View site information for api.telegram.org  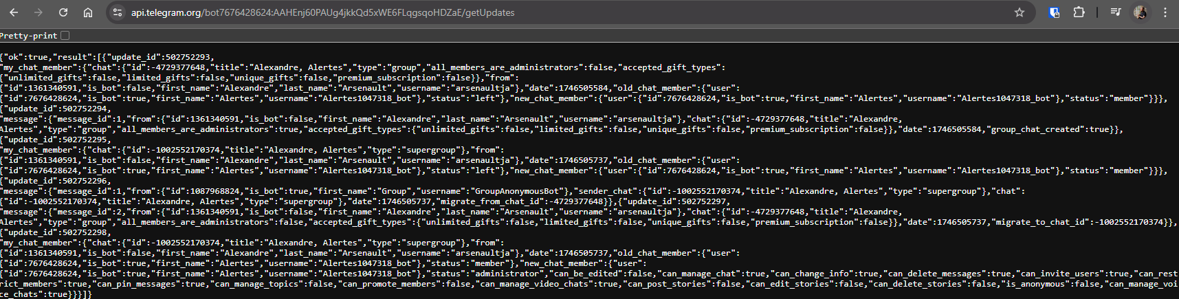[118, 12]
